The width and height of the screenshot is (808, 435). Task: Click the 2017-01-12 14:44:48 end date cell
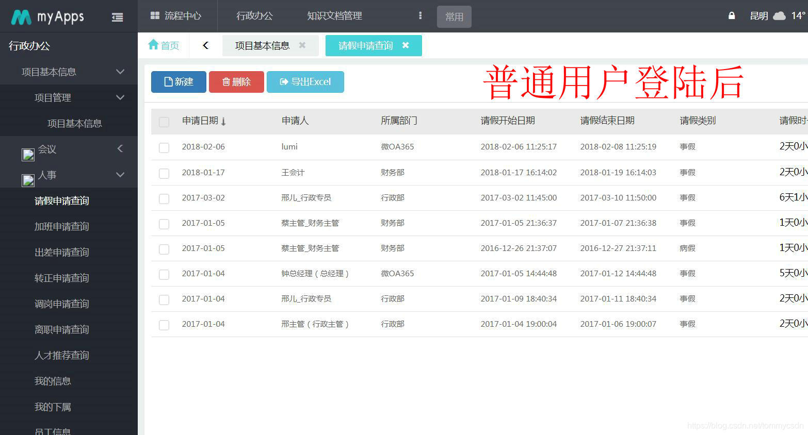[618, 274]
